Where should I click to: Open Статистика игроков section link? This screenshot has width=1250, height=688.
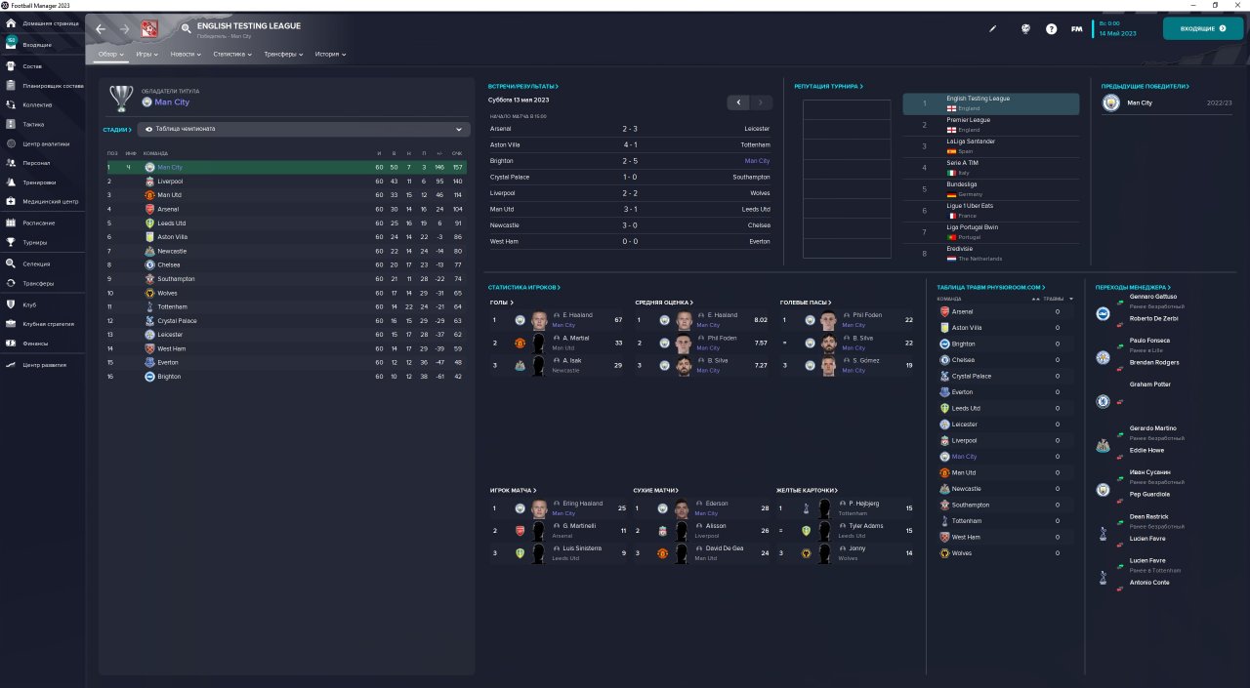(524, 288)
